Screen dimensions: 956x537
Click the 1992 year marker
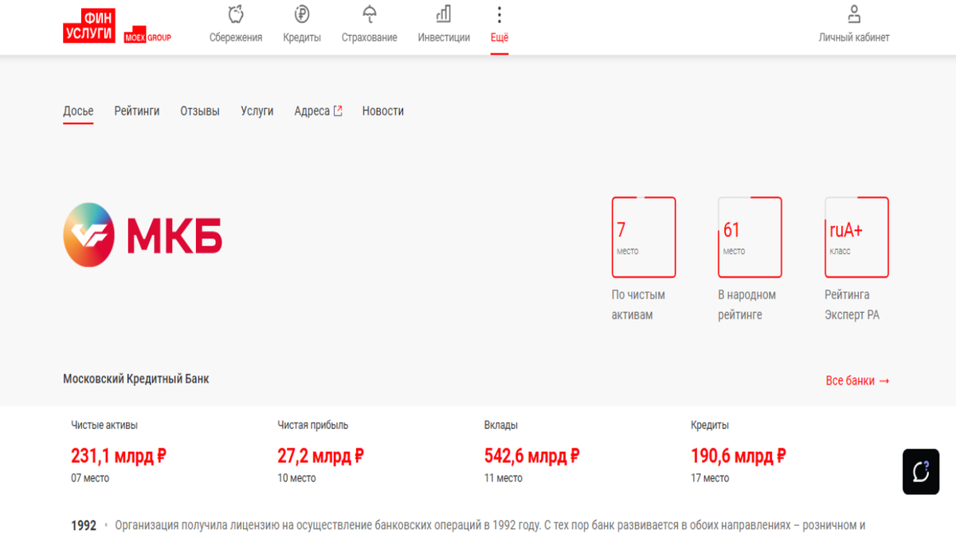(x=84, y=526)
